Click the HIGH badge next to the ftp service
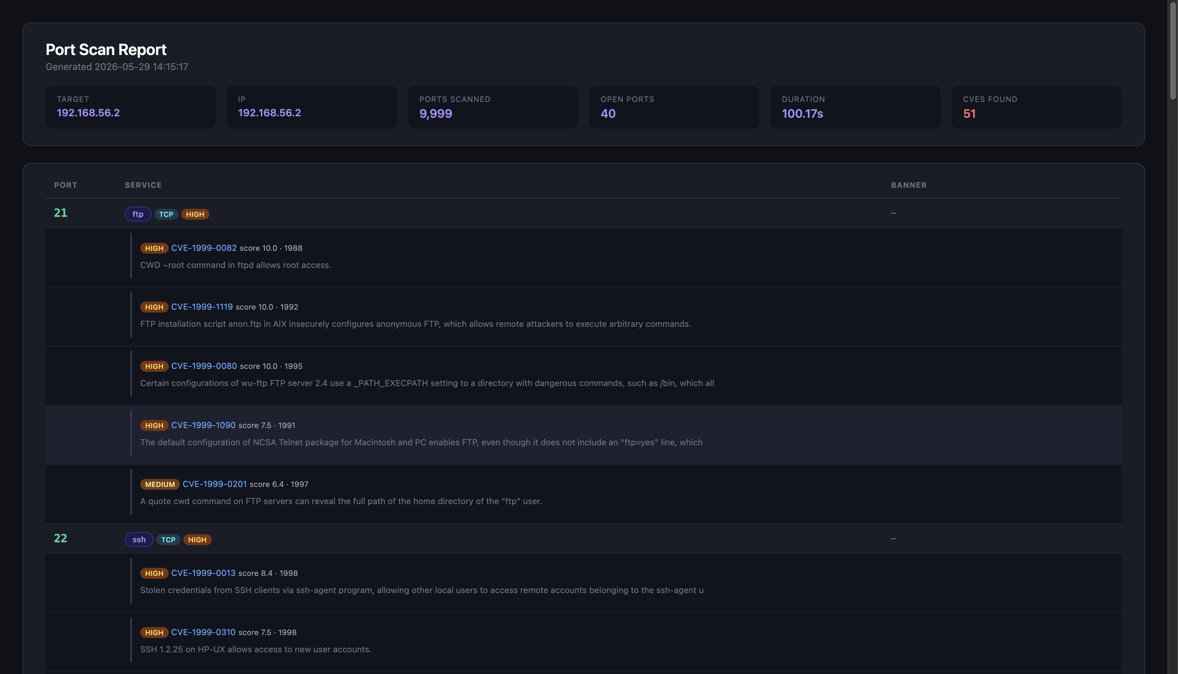This screenshot has width=1178, height=674. pos(195,214)
